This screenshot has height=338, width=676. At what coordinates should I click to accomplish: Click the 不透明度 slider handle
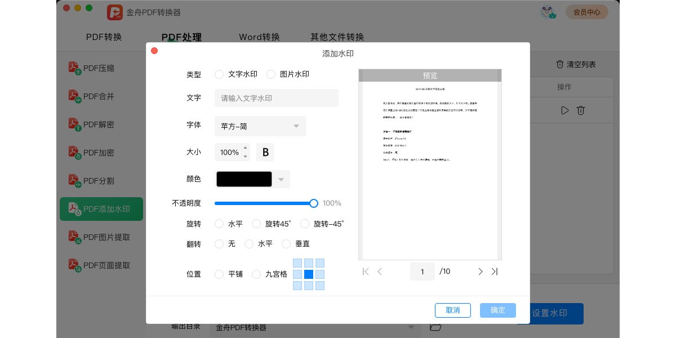tap(314, 203)
